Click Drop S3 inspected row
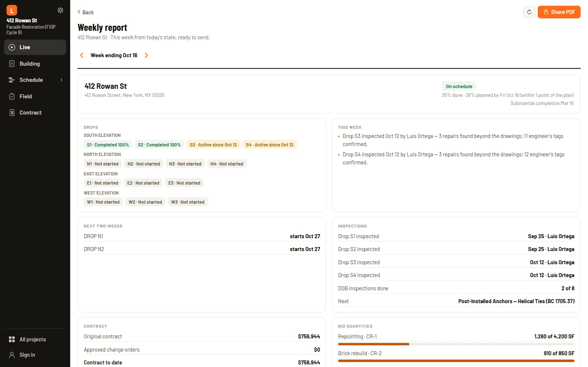The height and width of the screenshot is (367, 588). tap(456, 262)
